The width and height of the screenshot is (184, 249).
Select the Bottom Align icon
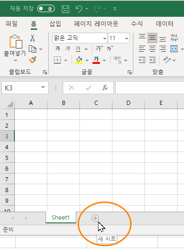point(163,39)
